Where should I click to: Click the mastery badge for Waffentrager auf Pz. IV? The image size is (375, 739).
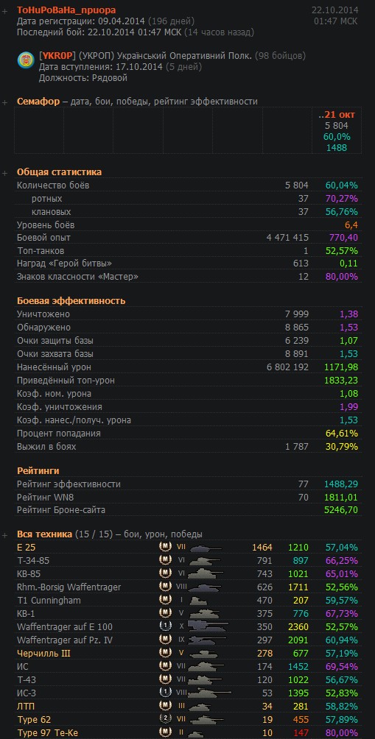click(x=165, y=640)
